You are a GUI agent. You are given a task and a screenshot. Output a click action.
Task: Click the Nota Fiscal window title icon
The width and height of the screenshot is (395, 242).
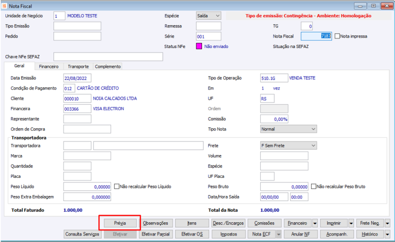coord(4,6)
